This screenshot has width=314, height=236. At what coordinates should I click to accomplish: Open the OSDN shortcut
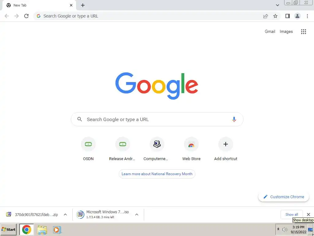point(88,149)
